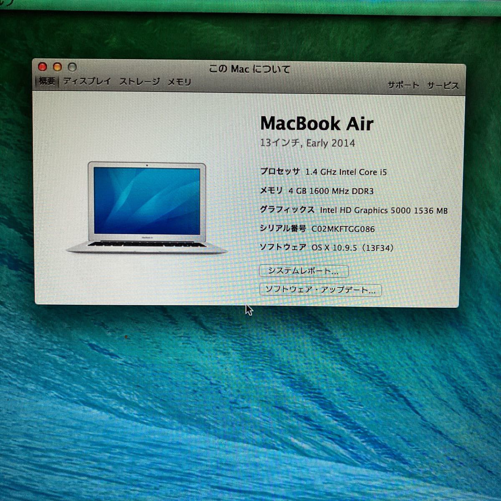501x501 pixels.
Task: Select memory value 4 GB 1600 MHz DDR3
Action: click(x=331, y=191)
